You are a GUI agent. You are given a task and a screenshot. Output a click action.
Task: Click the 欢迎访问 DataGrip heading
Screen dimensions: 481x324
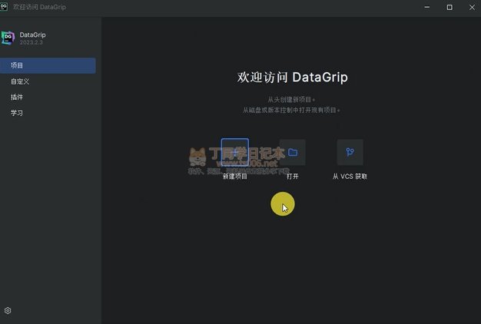pos(292,77)
